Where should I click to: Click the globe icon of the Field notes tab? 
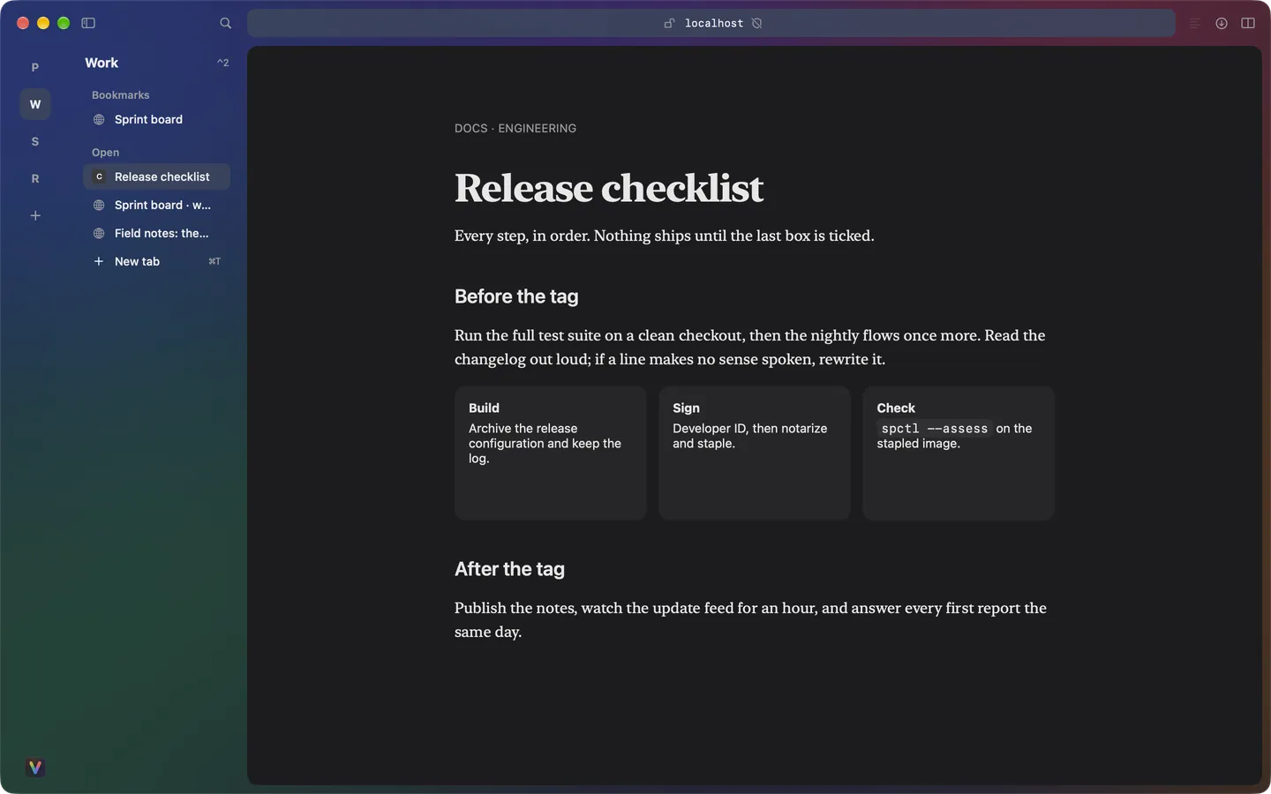99,233
